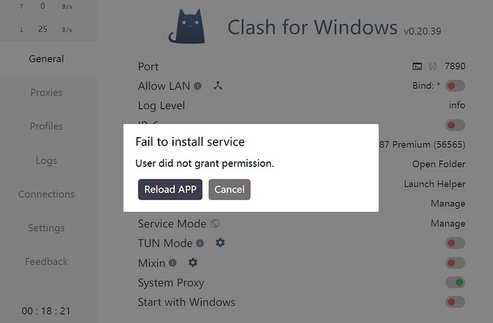
Task: Turn on the TUN Mode switch
Action: (x=454, y=244)
